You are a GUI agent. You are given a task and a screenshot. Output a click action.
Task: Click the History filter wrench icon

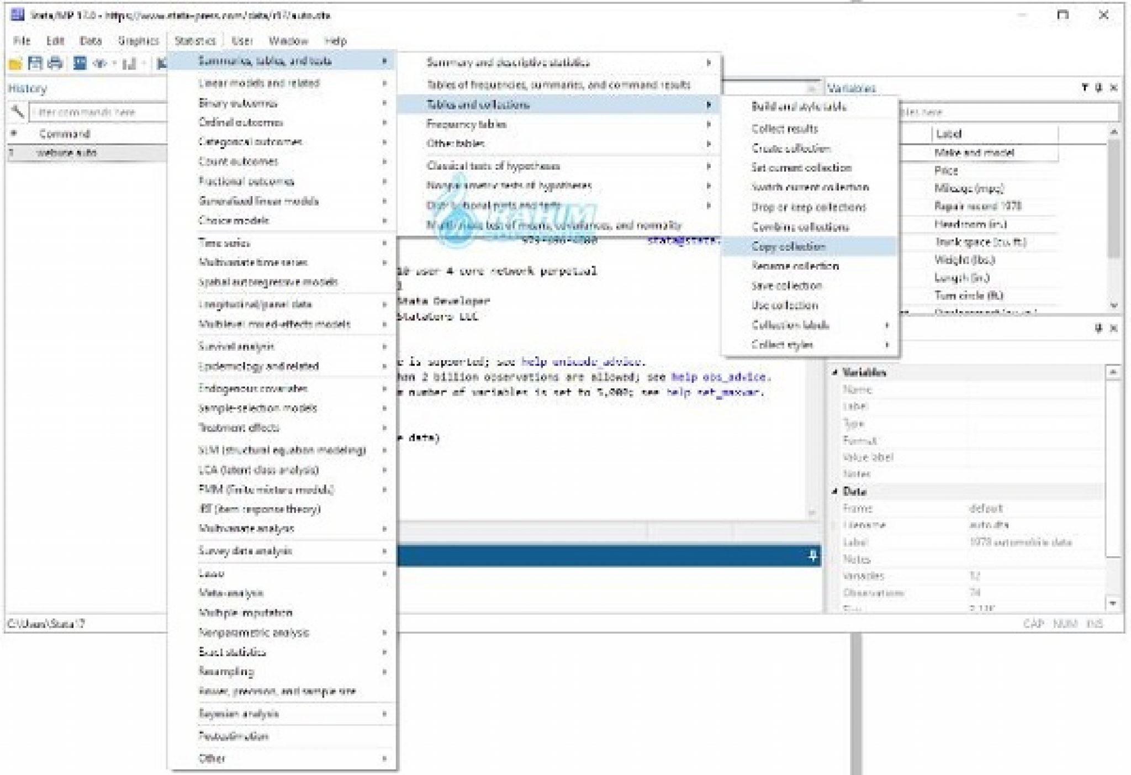pyautogui.click(x=17, y=112)
